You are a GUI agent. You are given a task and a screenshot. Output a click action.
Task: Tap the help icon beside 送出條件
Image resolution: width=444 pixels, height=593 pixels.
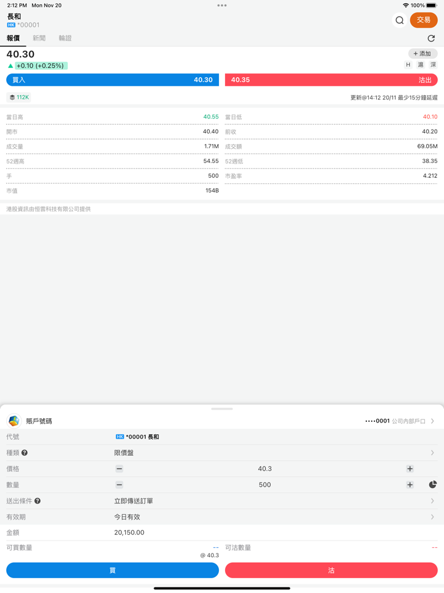(x=38, y=501)
